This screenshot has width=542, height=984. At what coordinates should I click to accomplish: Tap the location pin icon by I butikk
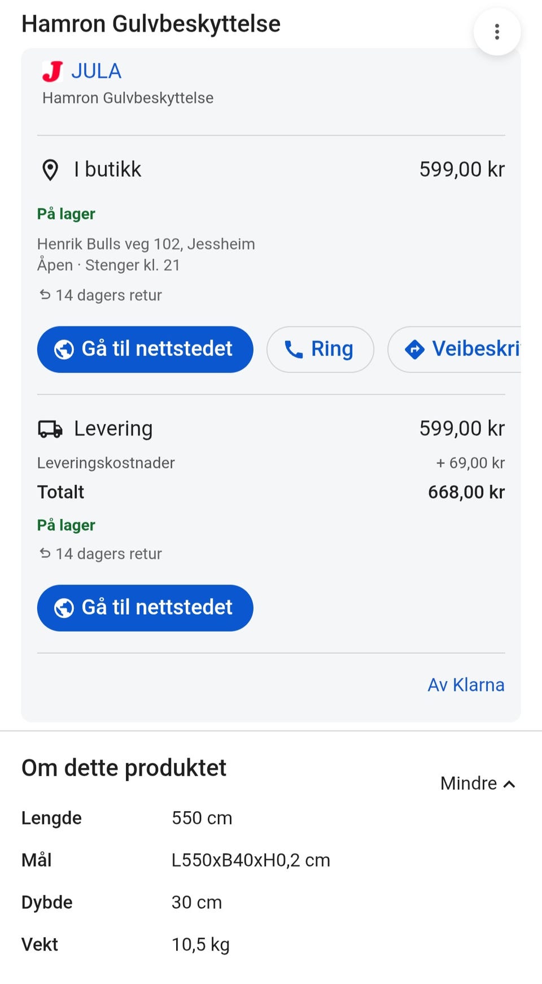click(x=50, y=170)
